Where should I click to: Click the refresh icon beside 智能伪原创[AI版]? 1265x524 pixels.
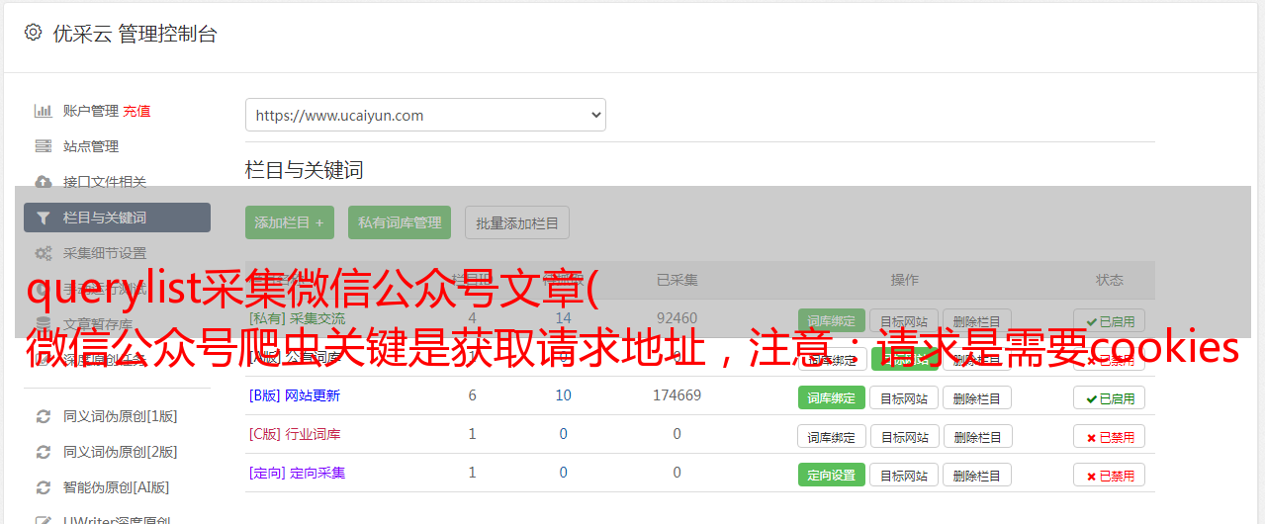[x=44, y=487]
